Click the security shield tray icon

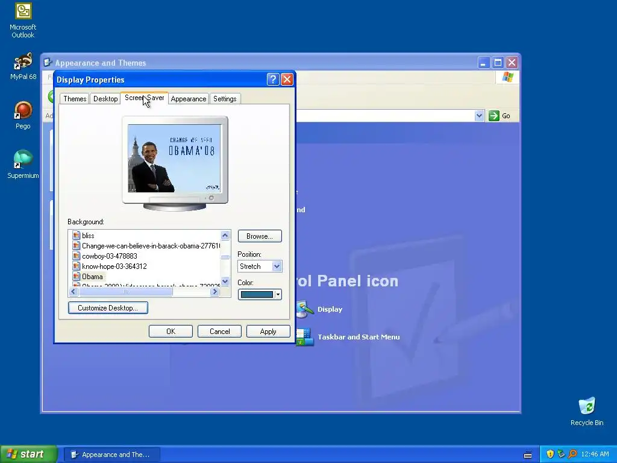(x=550, y=454)
